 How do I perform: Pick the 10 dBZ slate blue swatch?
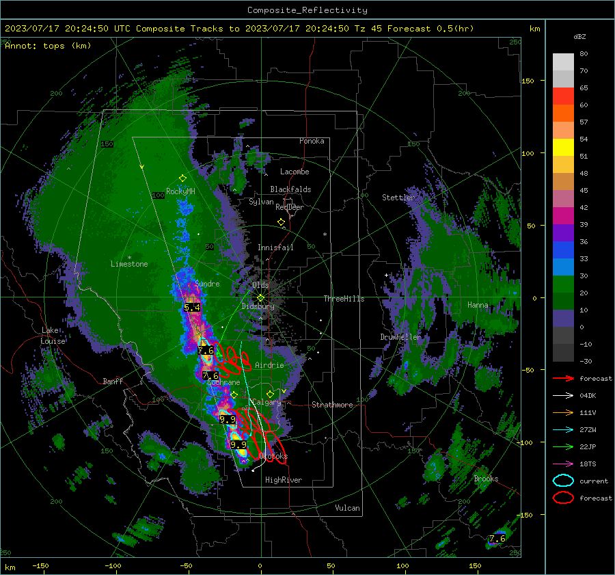coord(563,319)
